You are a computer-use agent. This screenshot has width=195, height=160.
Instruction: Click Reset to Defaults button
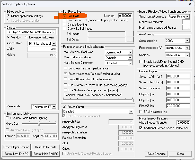(46, 147)
